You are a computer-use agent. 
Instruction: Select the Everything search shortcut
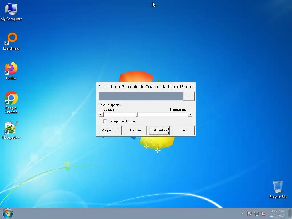coord(11,41)
